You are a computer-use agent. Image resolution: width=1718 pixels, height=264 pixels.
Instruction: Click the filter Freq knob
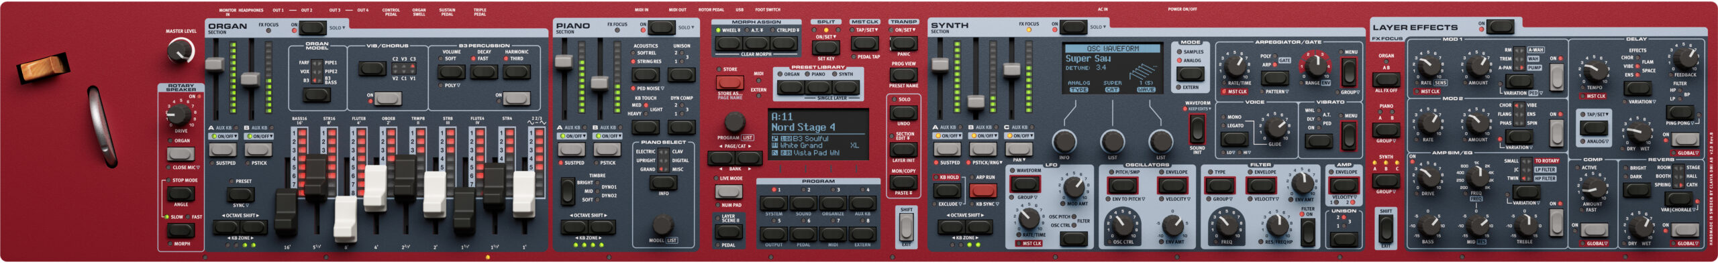(x=1226, y=224)
